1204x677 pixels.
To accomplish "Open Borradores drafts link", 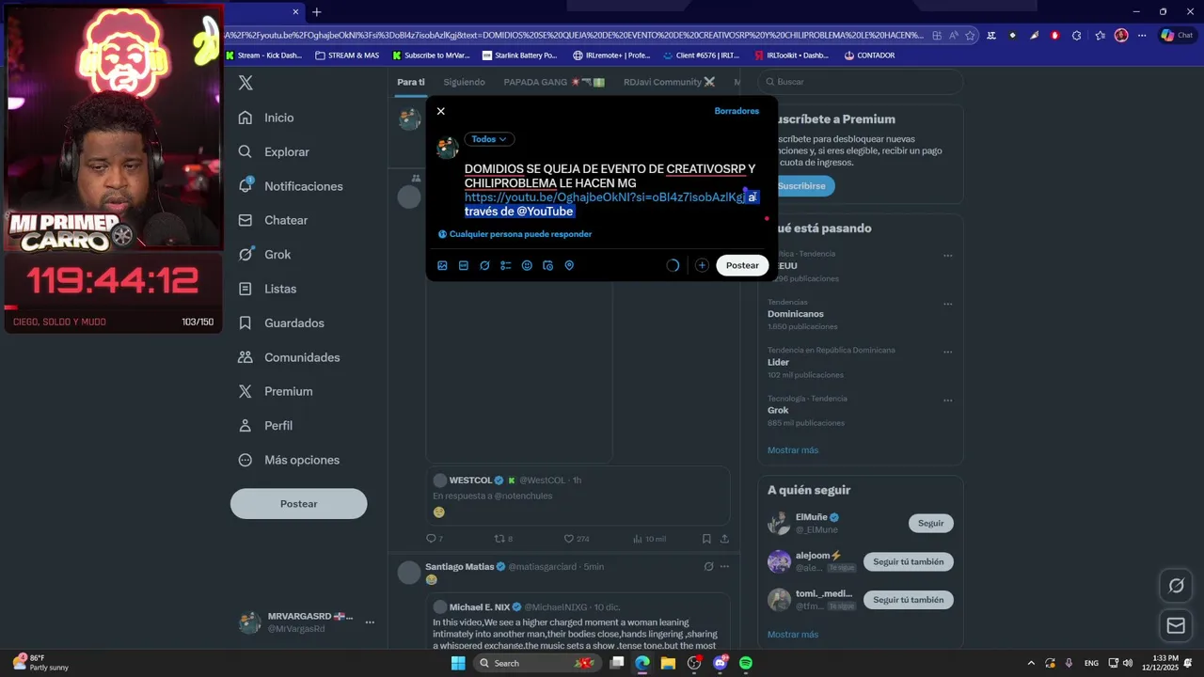I will pyautogui.click(x=737, y=111).
